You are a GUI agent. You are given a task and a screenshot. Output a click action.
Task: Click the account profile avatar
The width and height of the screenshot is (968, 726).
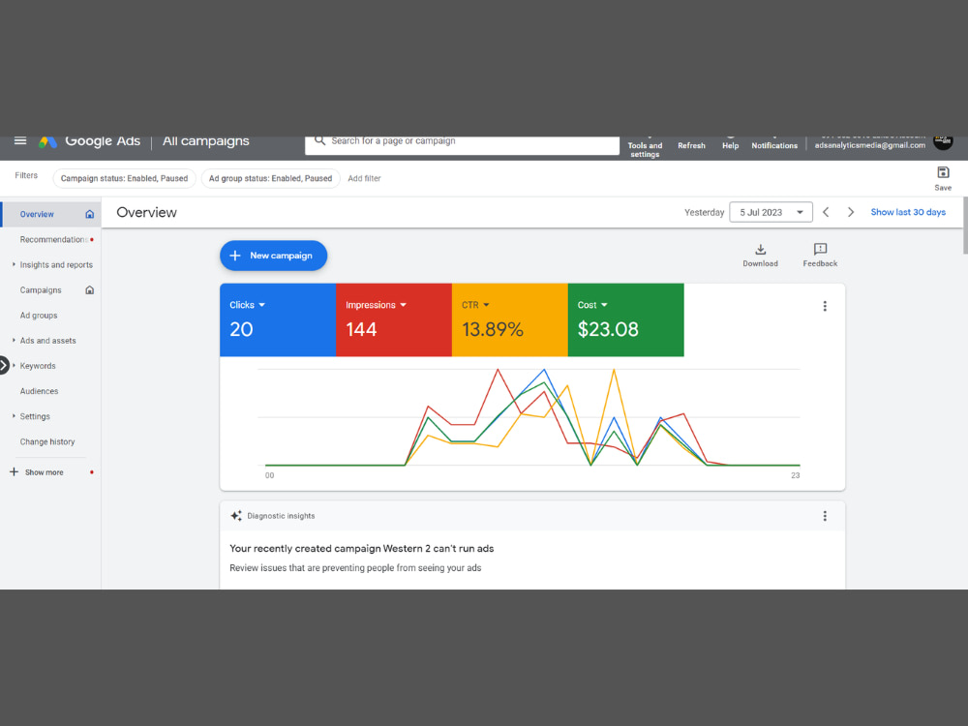[943, 141]
